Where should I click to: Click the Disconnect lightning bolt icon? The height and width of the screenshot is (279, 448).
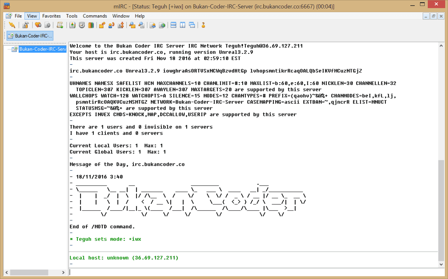click(12, 25)
